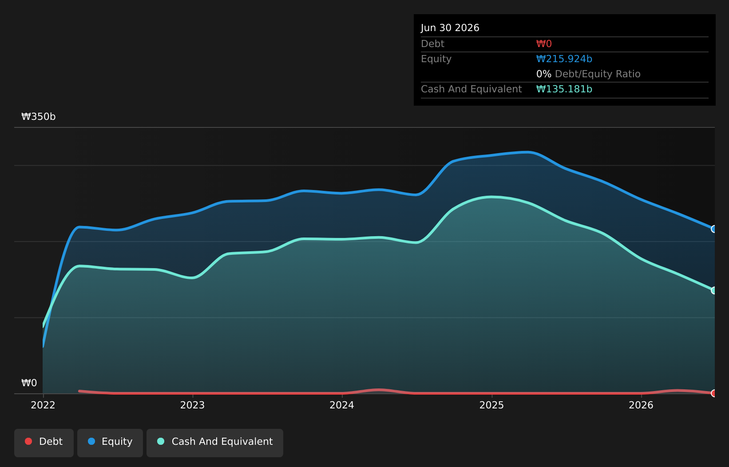Select the Equity endpoint marker on chart
This screenshot has width=729, height=467.
(x=714, y=229)
